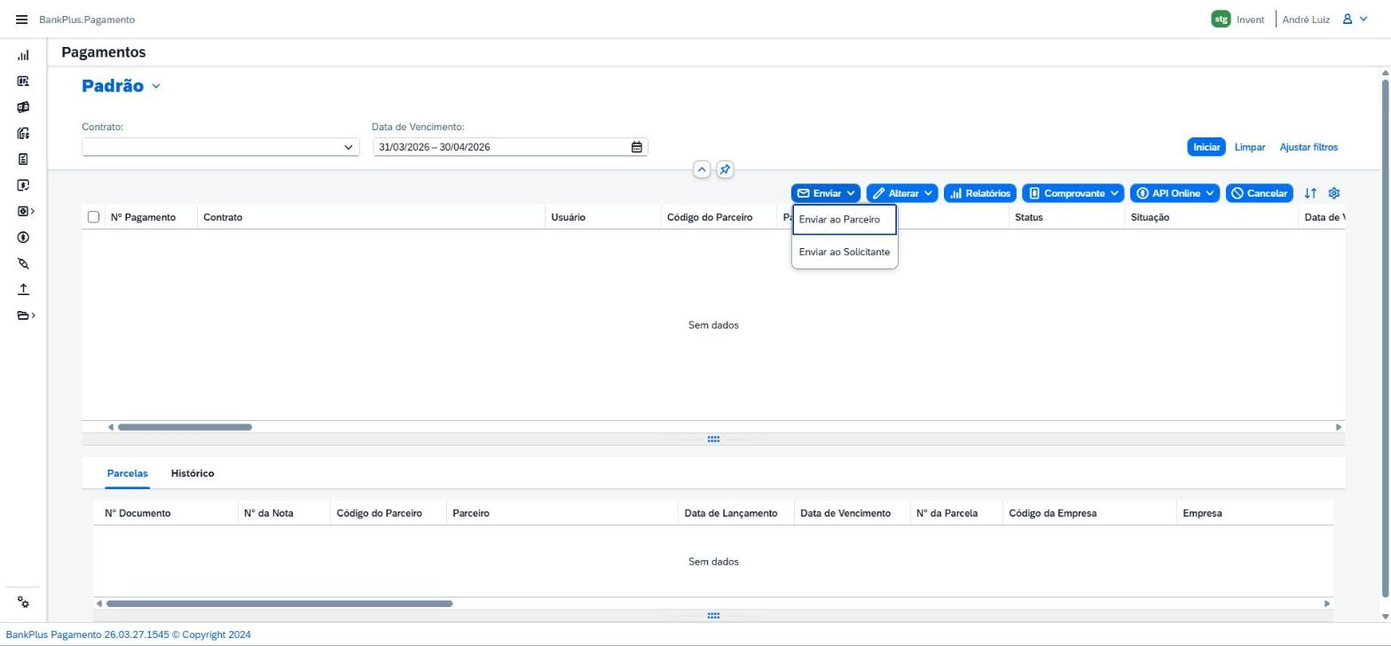Choose Enviar ao Solicitante menu entry
Image resolution: width=1391 pixels, height=646 pixels.
click(845, 253)
